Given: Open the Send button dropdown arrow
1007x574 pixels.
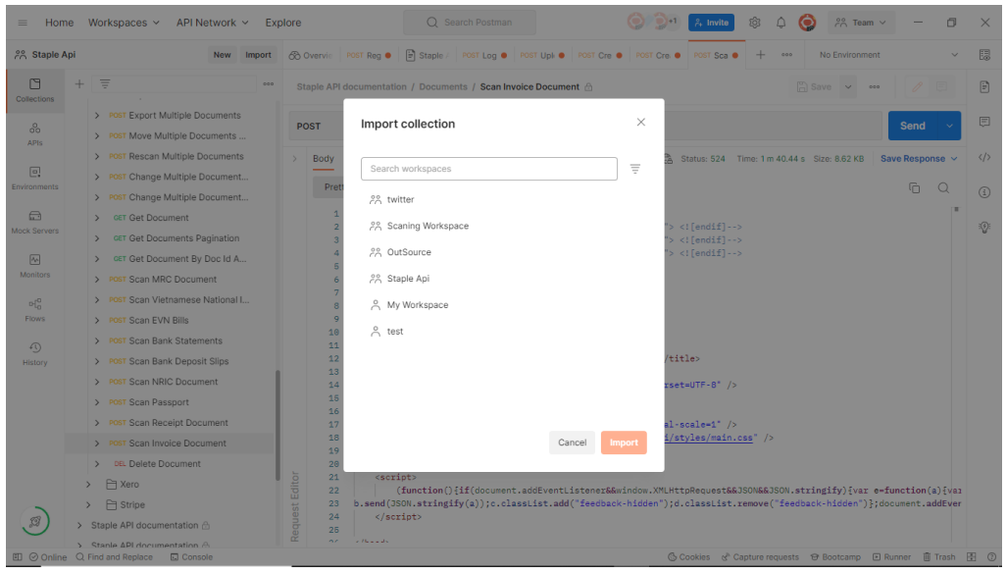Looking at the screenshot, I should (x=949, y=126).
